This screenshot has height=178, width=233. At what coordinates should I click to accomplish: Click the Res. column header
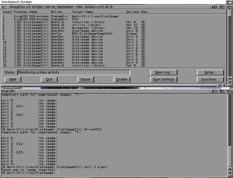pyautogui.click(x=145, y=12)
